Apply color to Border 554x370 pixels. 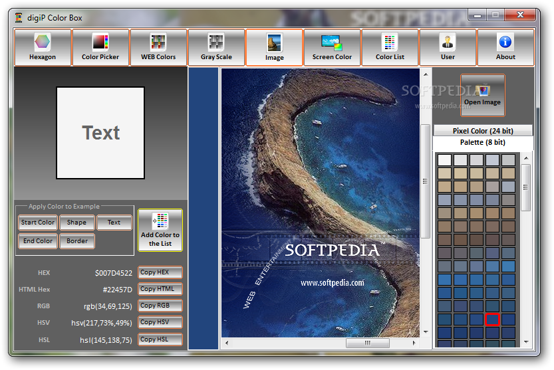pyautogui.click(x=77, y=241)
